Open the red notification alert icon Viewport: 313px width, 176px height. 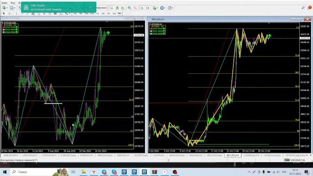310,7
